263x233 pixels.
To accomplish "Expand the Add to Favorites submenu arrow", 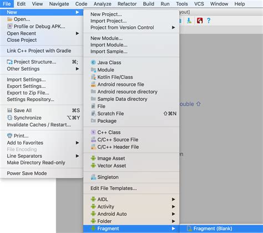I will pos(77,143).
